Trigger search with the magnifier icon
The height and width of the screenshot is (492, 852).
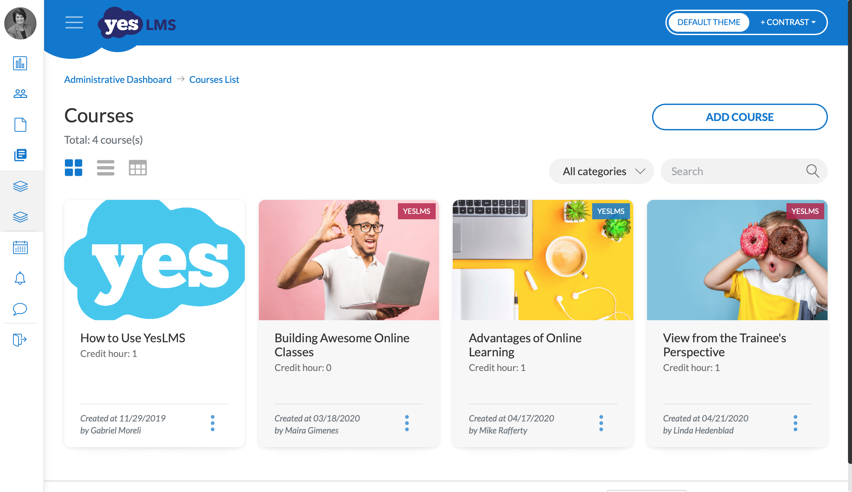813,171
